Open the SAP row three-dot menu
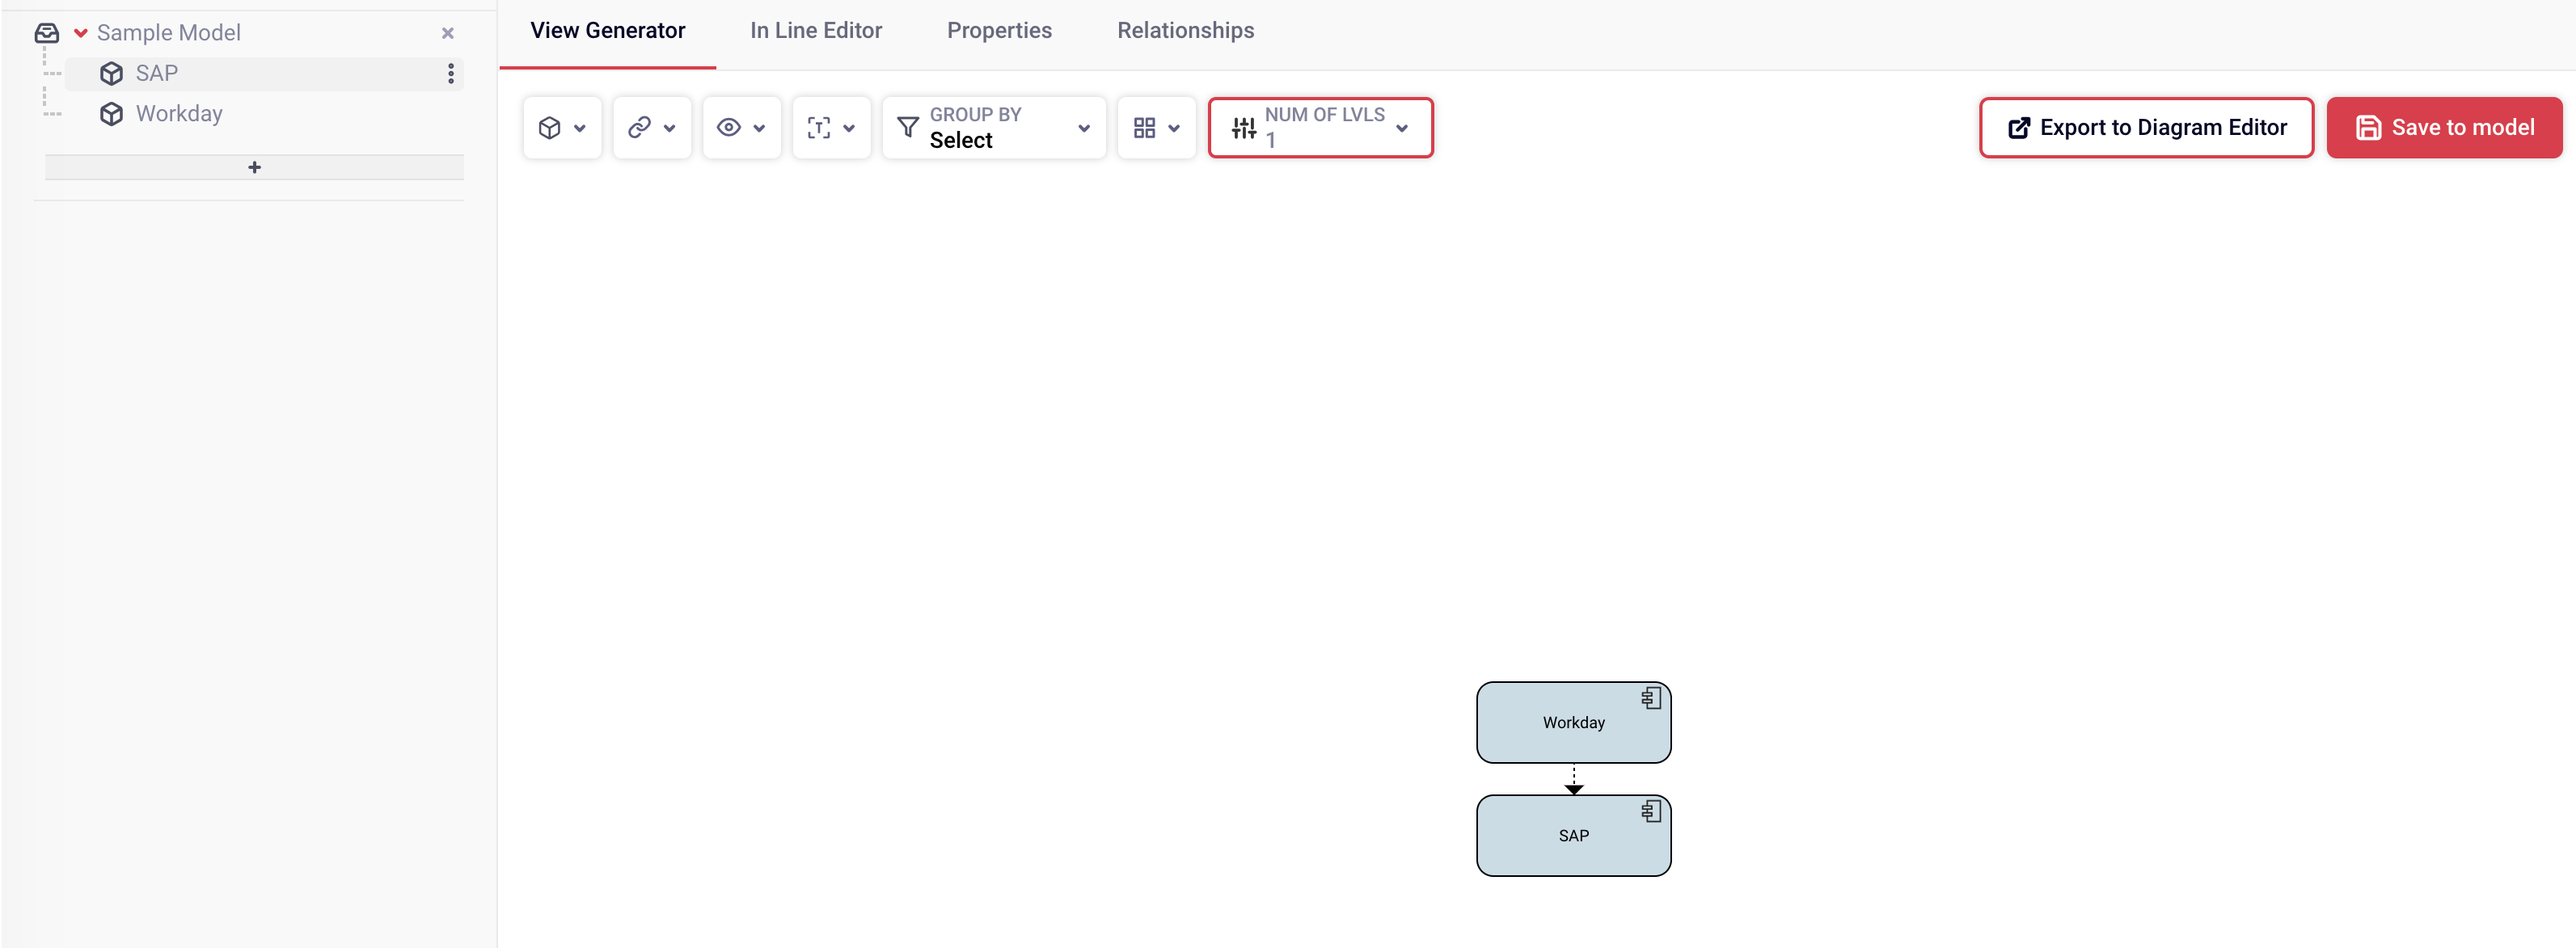This screenshot has width=2576, height=948. coord(451,73)
